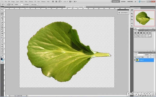The height and width of the screenshot is (97, 156).
Task: Switch to the Swatches tab
Action: coord(141,30)
